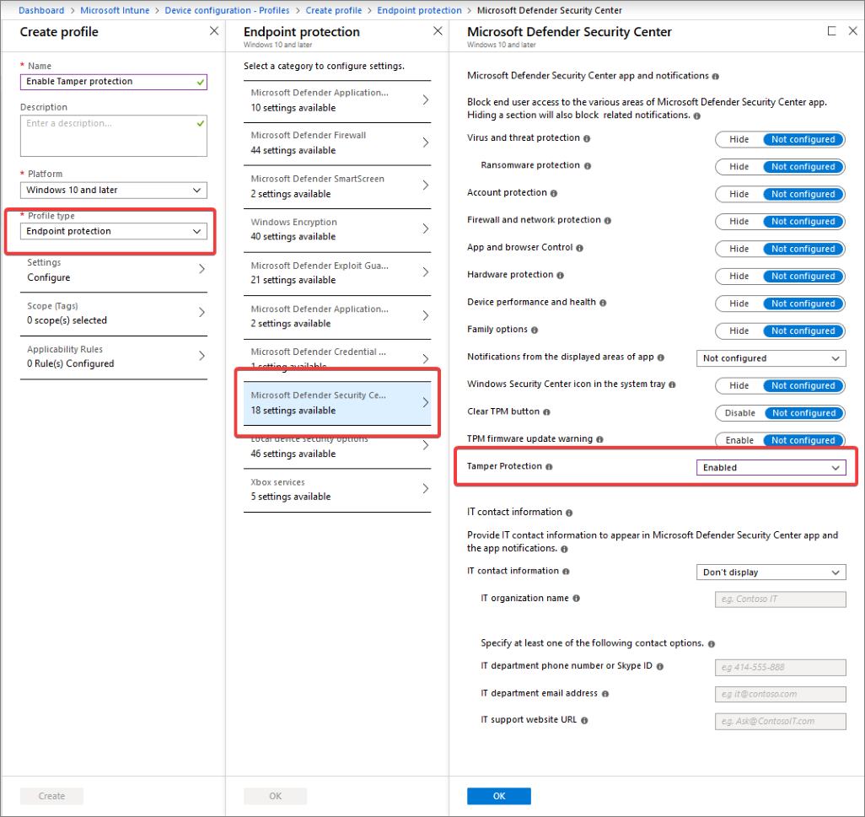Click OK in Defender Security Center blade

[x=498, y=796]
